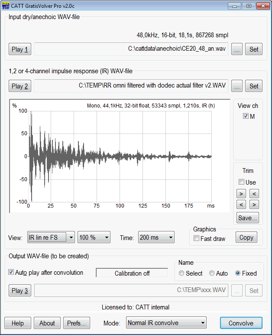Click the top-row '>' Trim arrow button
The image size is (272, 335).
click(241, 193)
